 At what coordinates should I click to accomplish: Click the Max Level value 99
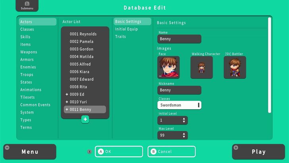tap(173, 135)
